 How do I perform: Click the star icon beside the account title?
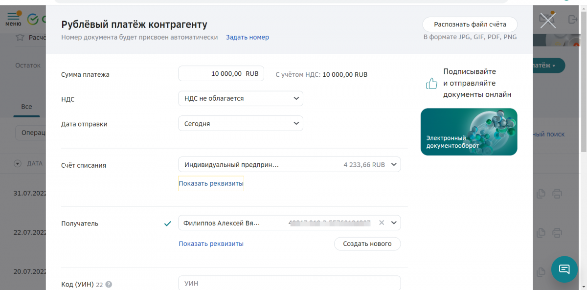(x=20, y=37)
